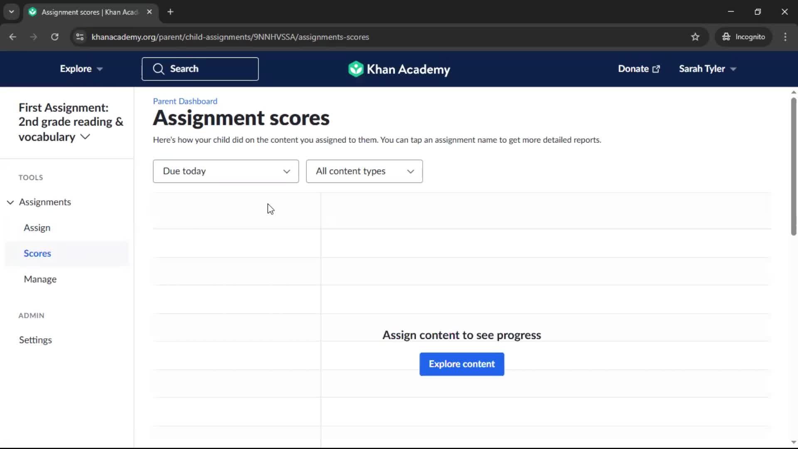Click the Explore content button
This screenshot has width=798, height=449.
tap(461, 364)
